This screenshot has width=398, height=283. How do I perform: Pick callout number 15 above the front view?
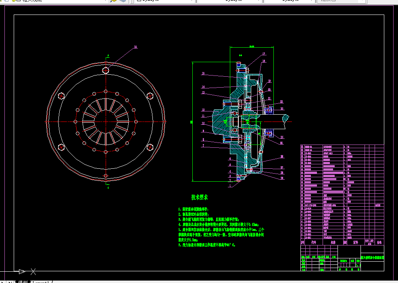pos(135,47)
